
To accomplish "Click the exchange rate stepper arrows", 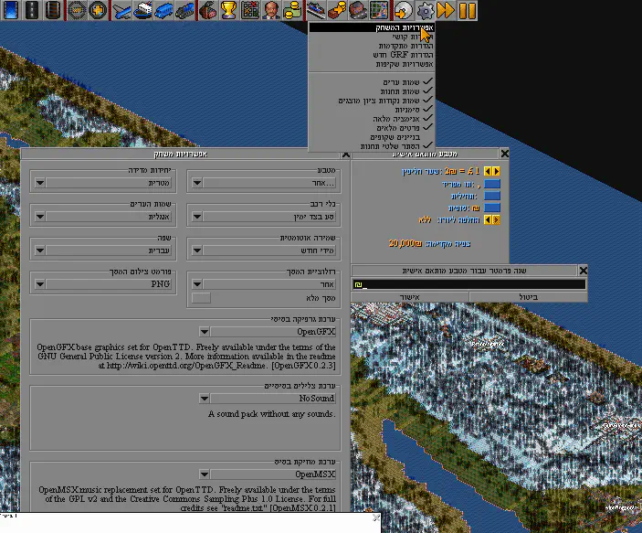I will (x=492, y=171).
